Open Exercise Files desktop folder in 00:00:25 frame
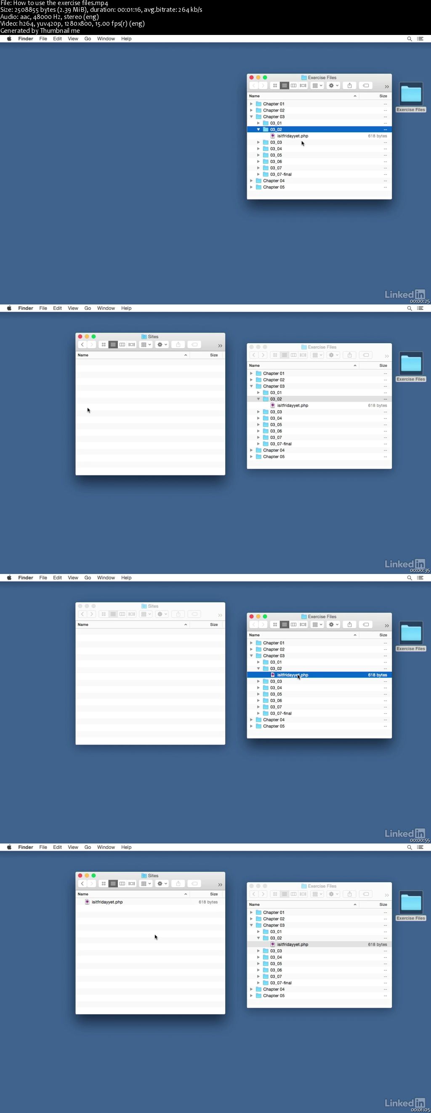Image resolution: width=431 pixels, height=1113 pixels. tap(411, 97)
